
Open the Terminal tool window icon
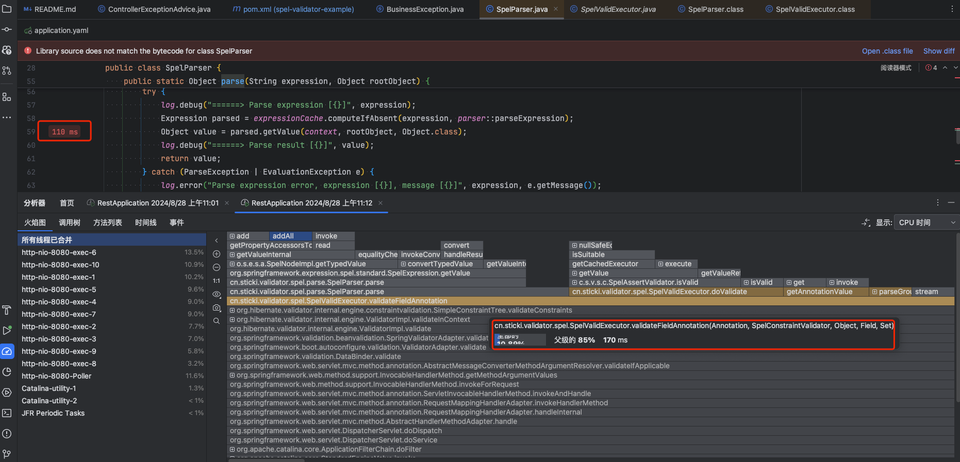[x=7, y=413]
